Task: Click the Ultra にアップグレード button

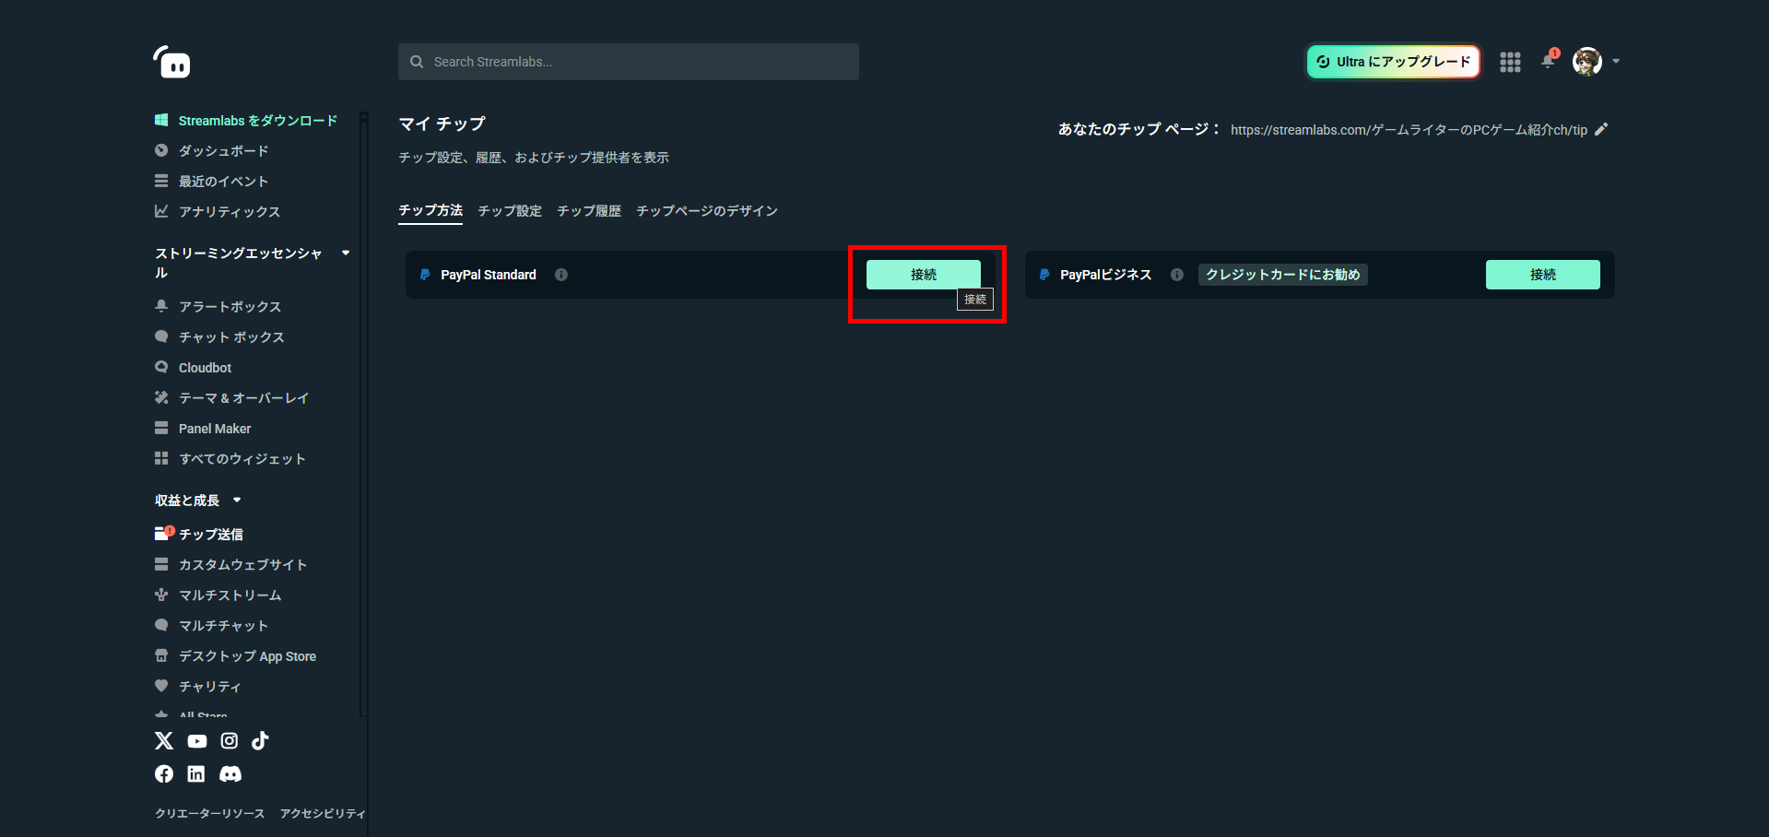Action: click(1393, 62)
